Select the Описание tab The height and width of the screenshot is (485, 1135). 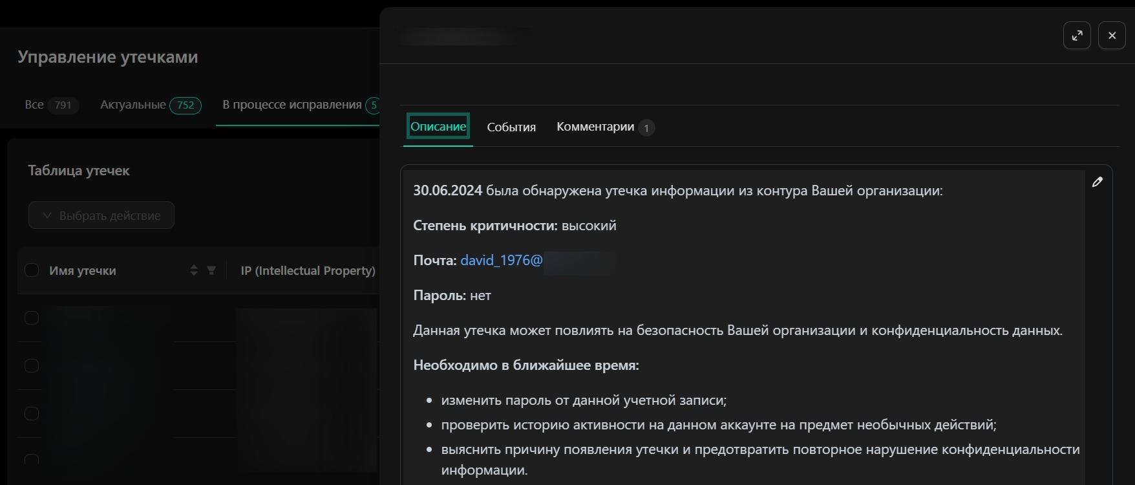click(x=438, y=127)
